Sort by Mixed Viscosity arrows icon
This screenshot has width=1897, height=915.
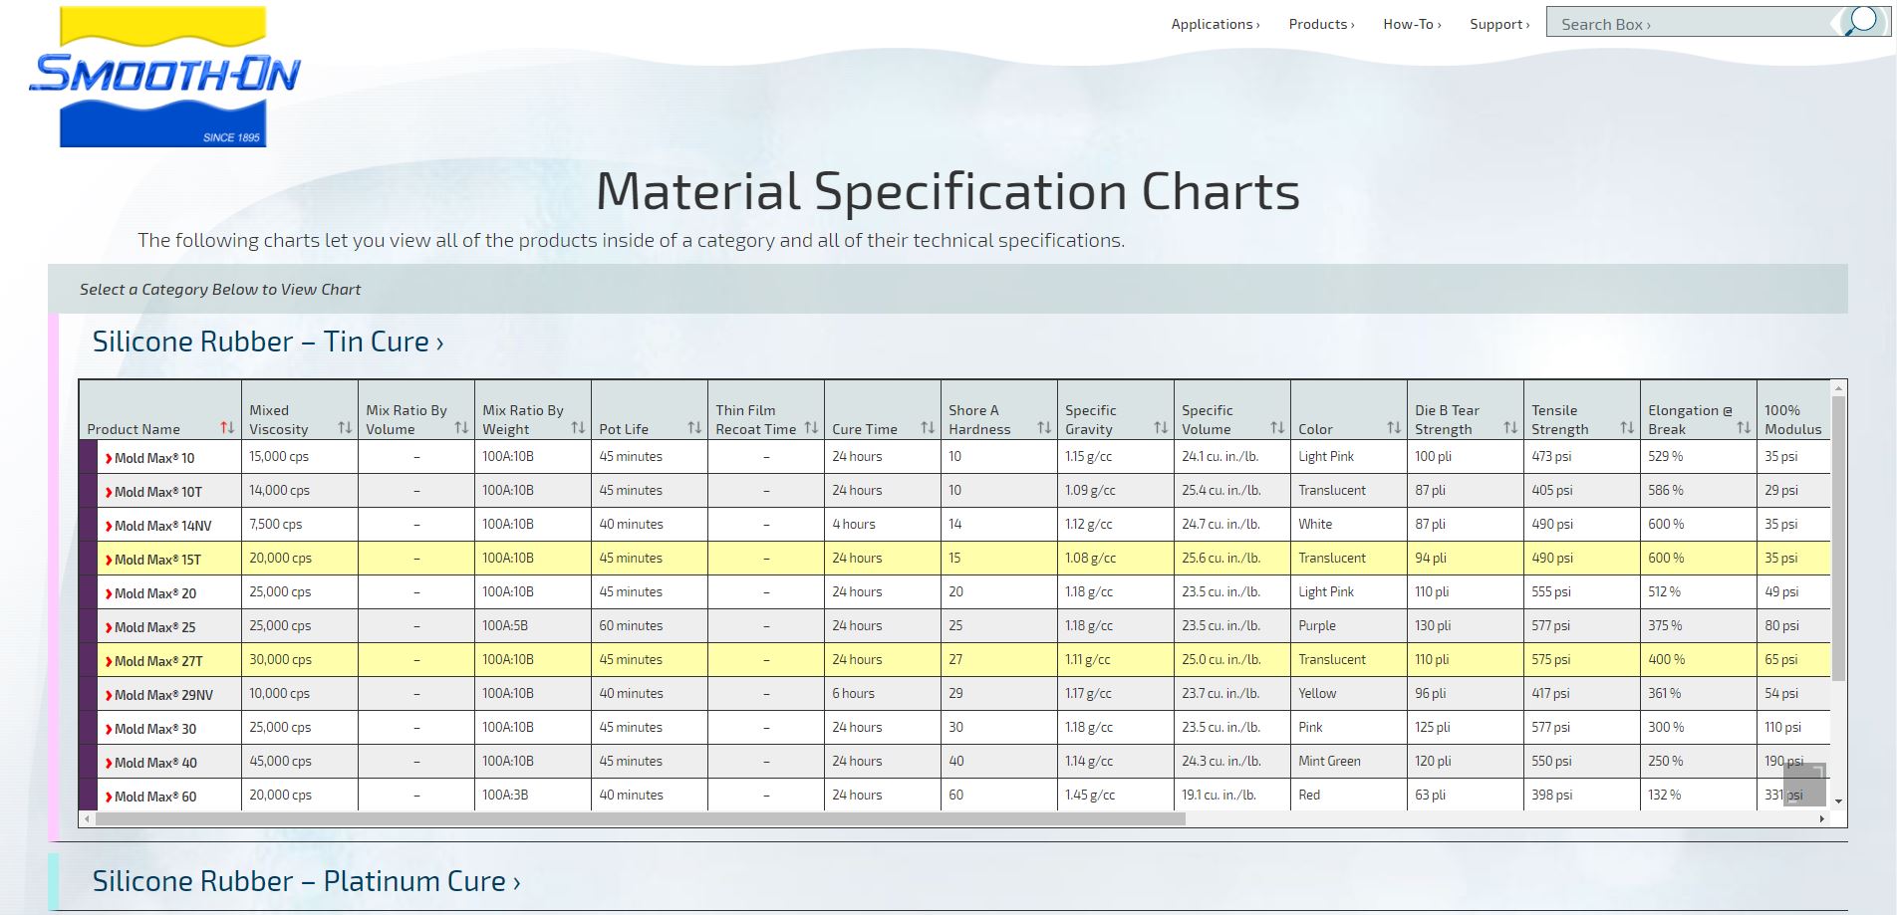coord(345,428)
